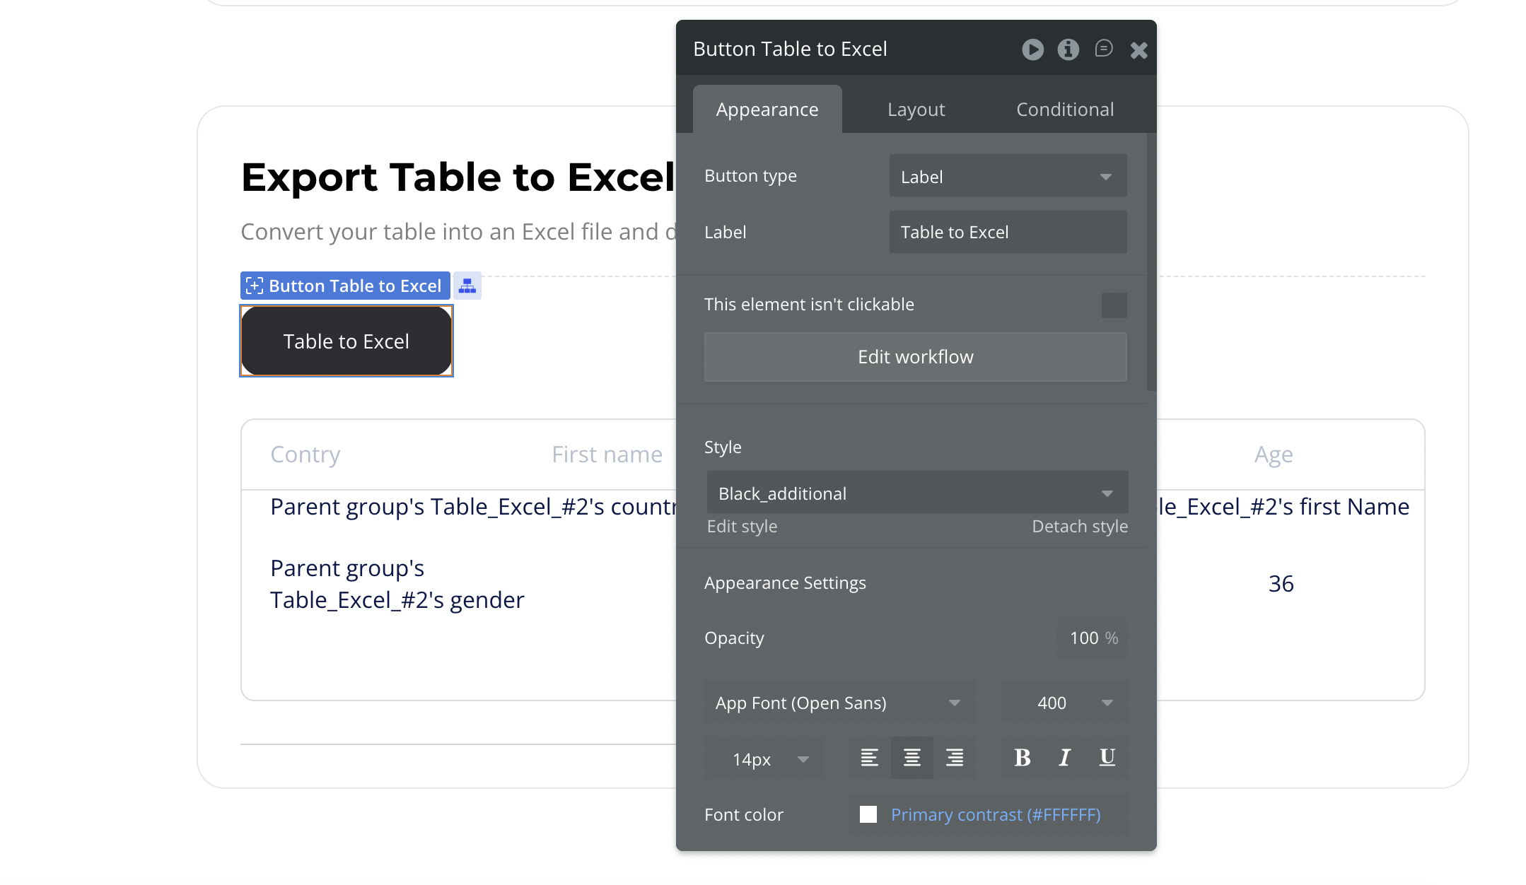Toggle italic text formatting
Viewport: 1526px width, 885px height.
coord(1064,758)
